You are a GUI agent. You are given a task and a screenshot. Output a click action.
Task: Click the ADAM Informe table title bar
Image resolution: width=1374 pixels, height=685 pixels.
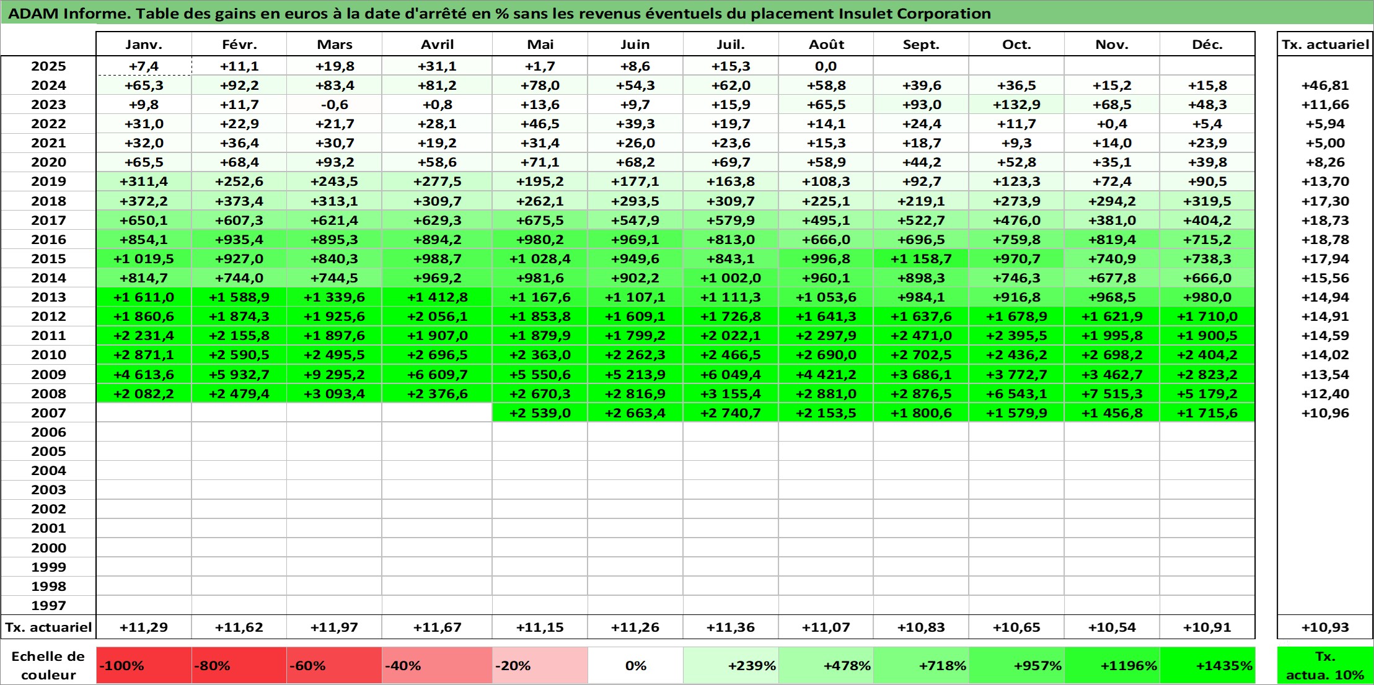pyautogui.click(x=687, y=13)
